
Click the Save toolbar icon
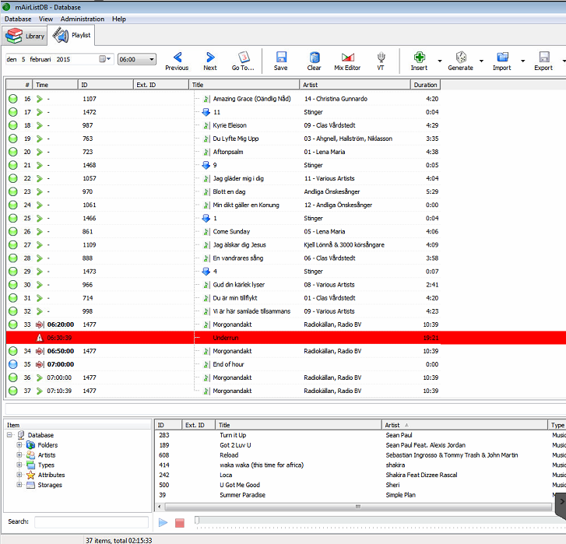(281, 58)
